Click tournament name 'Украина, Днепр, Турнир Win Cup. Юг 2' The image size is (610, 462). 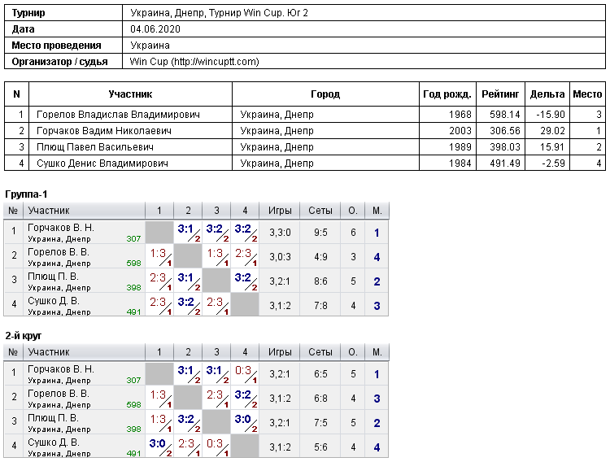(219, 13)
